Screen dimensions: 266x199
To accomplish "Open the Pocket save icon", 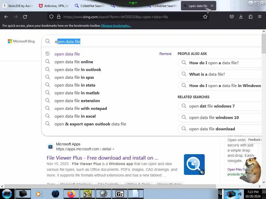I will click(x=231, y=17).
